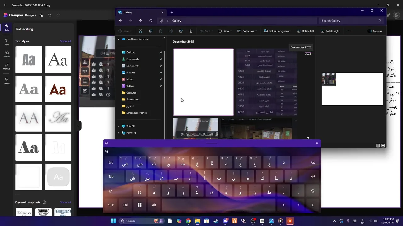The width and height of the screenshot is (403, 226).
Task: Open Discord from the taskbar
Action: pos(225,221)
